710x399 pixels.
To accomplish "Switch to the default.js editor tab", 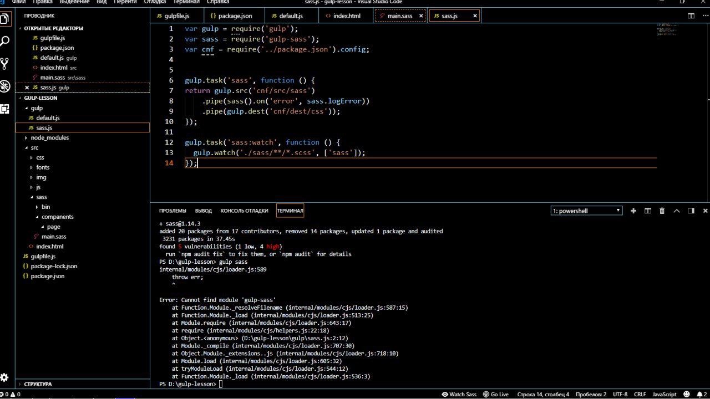I will tap(291, 16).
